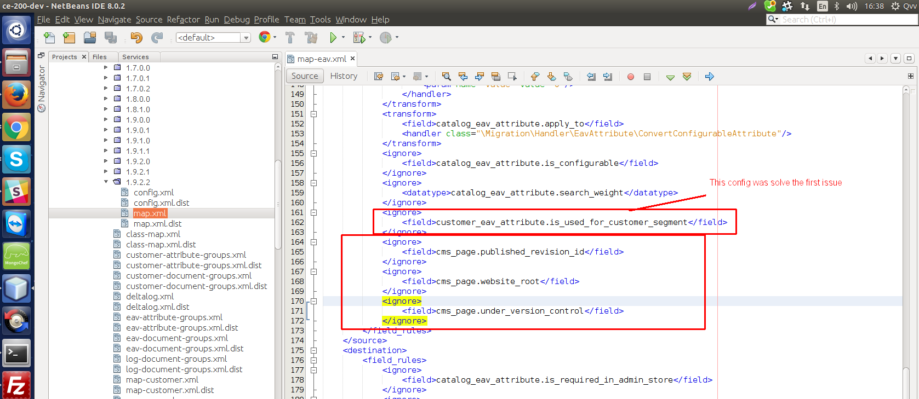Switch to the Projects tab
The image size is (919, 399).
coord(65,57)
